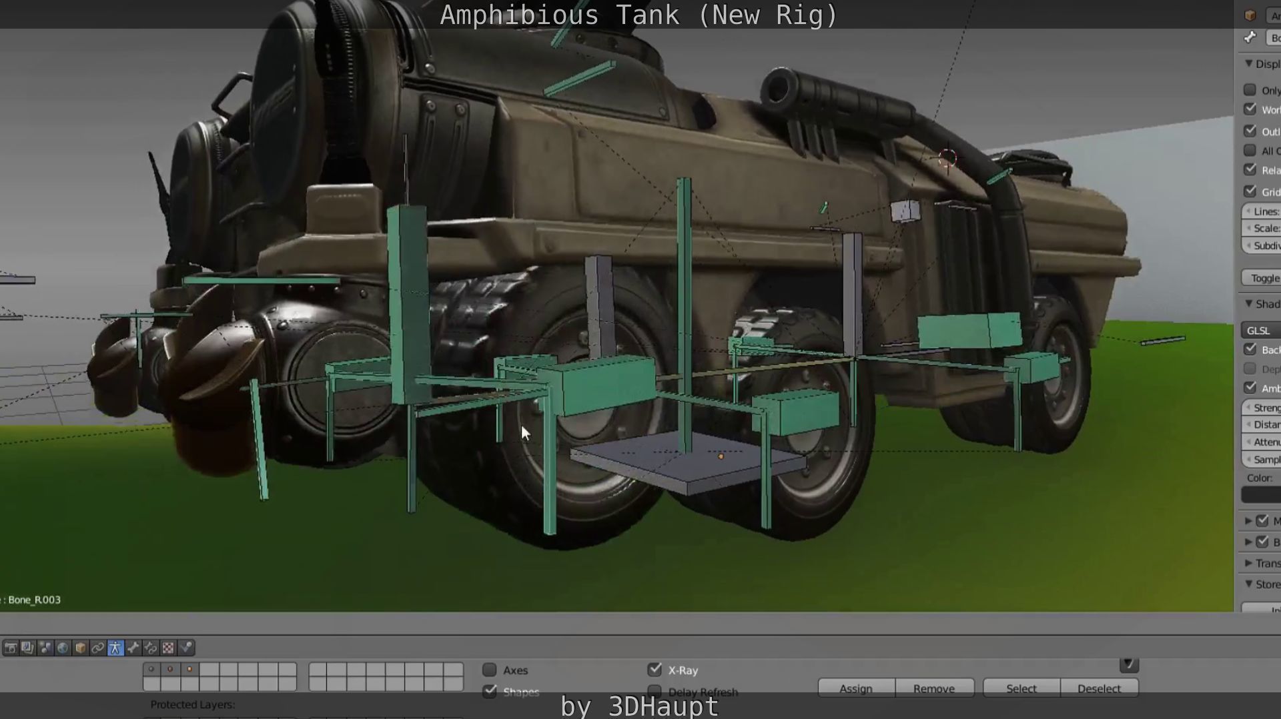Disable the Shapes checkbox
The image size is (1281, 719).
pyautogui.click(x=490, y=691)
